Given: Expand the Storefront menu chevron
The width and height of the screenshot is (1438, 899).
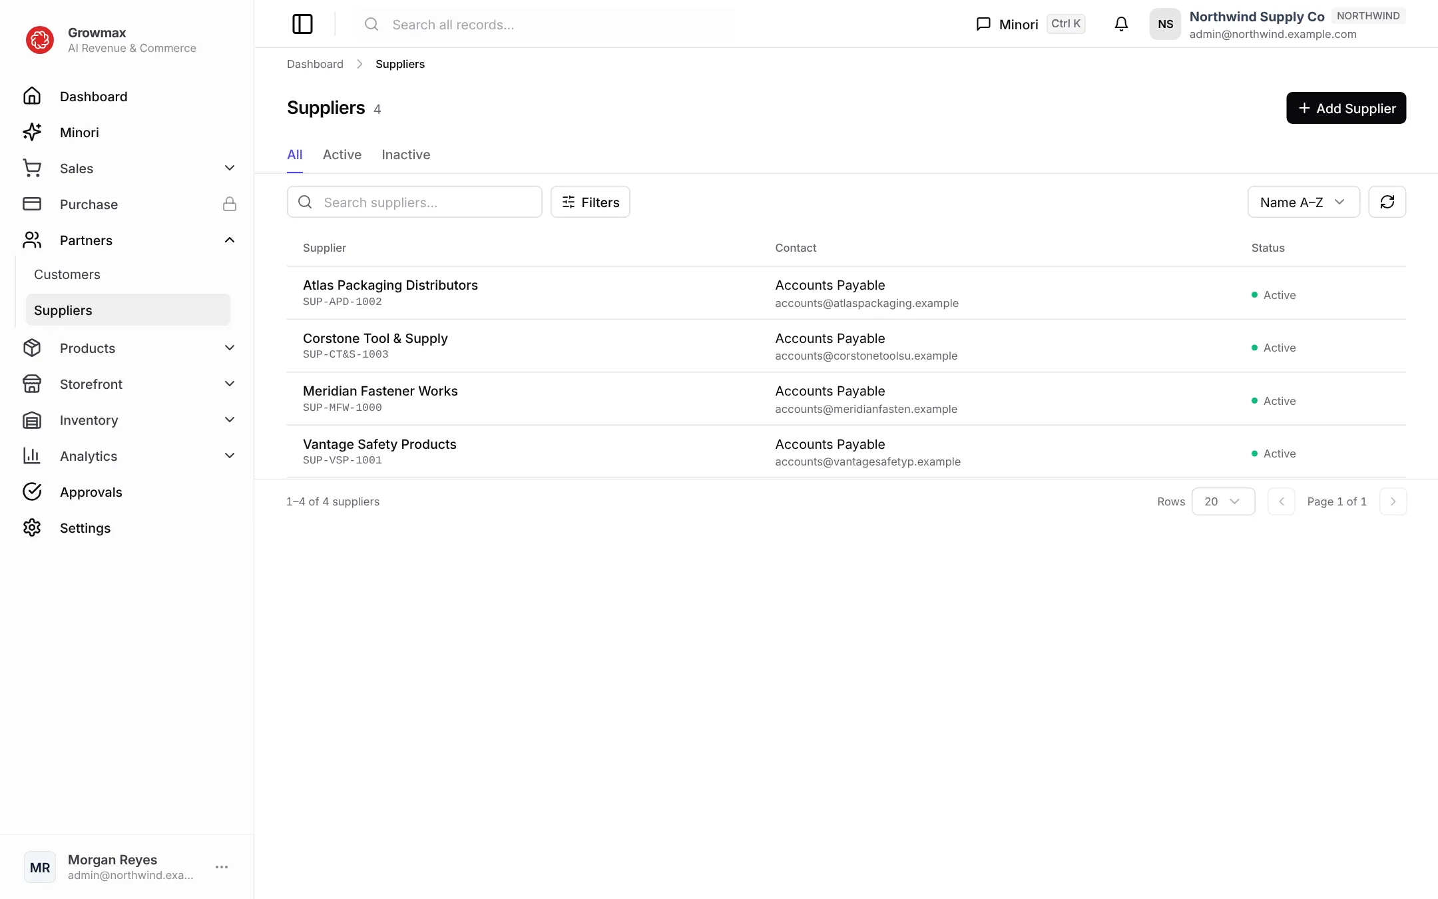Looking at the screenshot, I should click(230, 384).
